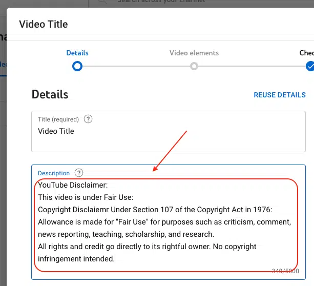314x286 pixels.
Task: Go to the Video elements tab label
Action: [x=194, y=53]
